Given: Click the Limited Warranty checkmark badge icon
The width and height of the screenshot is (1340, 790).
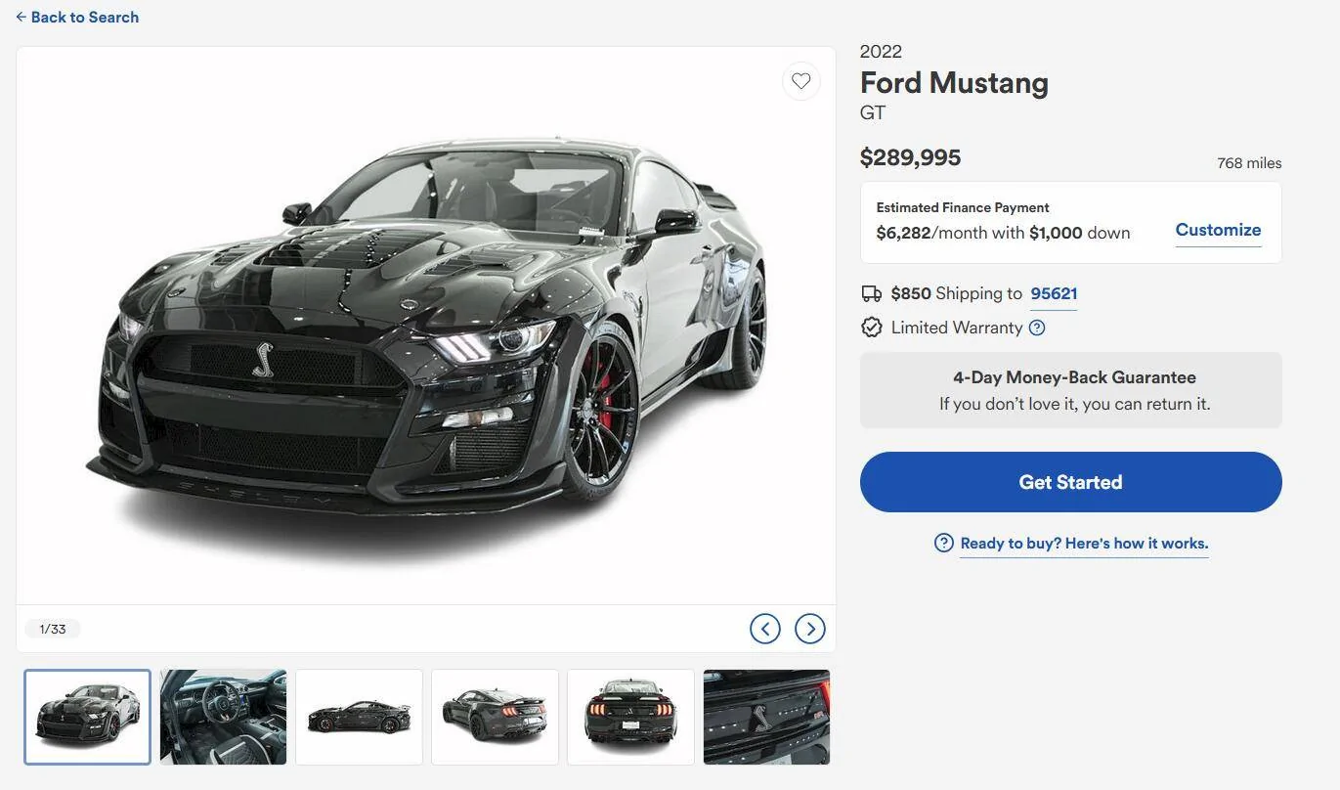Looking at the screenshot, I should 871,328.
